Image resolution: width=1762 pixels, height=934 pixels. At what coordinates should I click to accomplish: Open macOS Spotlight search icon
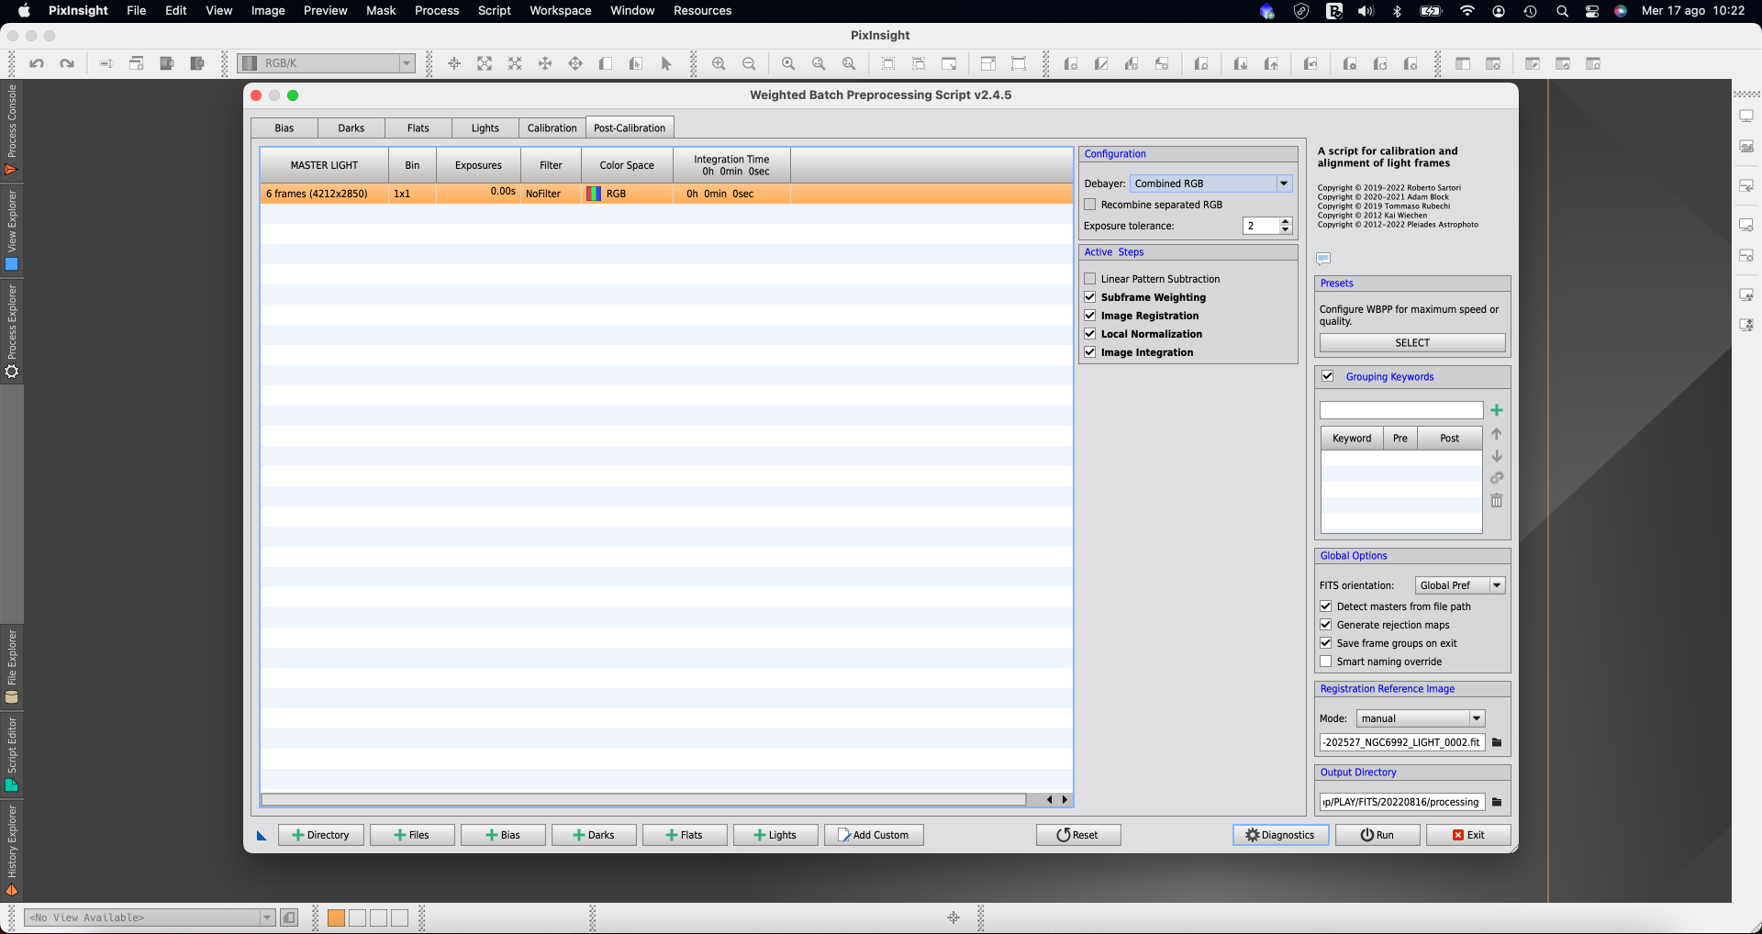coord(1562,11)
